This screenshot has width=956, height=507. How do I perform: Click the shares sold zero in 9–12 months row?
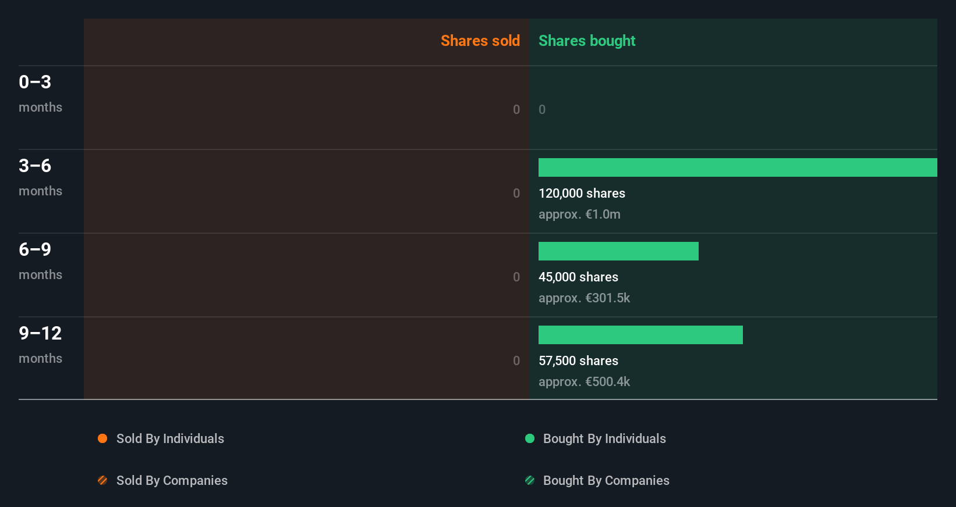tap(516, 360)
